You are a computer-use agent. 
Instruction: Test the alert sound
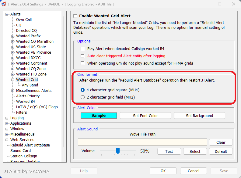pos(169,151)
